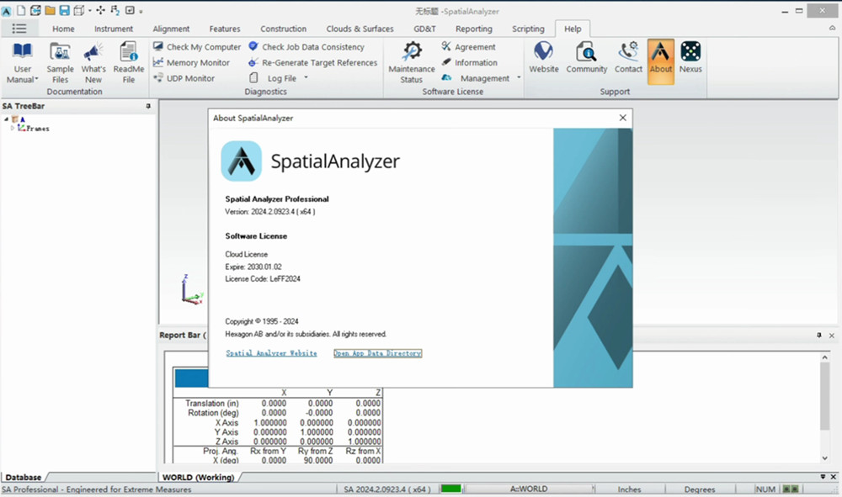The height and width of the screenshot is (497, 842).
Task: Run Check My Computer diagnostic
Action: (197, 46)
